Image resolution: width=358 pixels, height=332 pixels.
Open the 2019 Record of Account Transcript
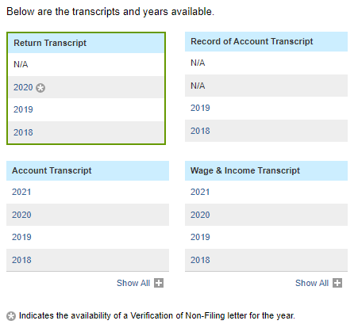click(200, 108)
